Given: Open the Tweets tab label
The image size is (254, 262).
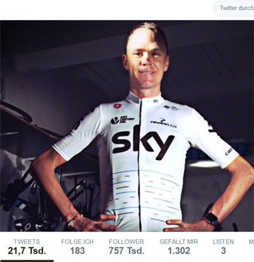Looking at the screenshot, I should (x=27, y=242).
